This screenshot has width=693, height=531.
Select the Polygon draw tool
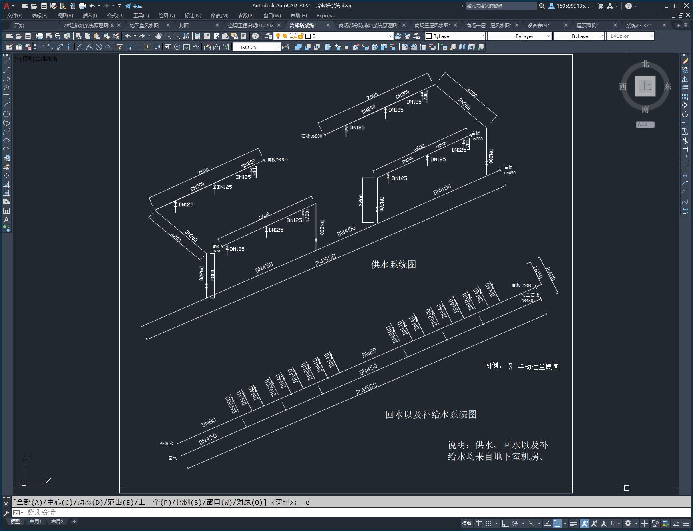(x=6, y=88)
